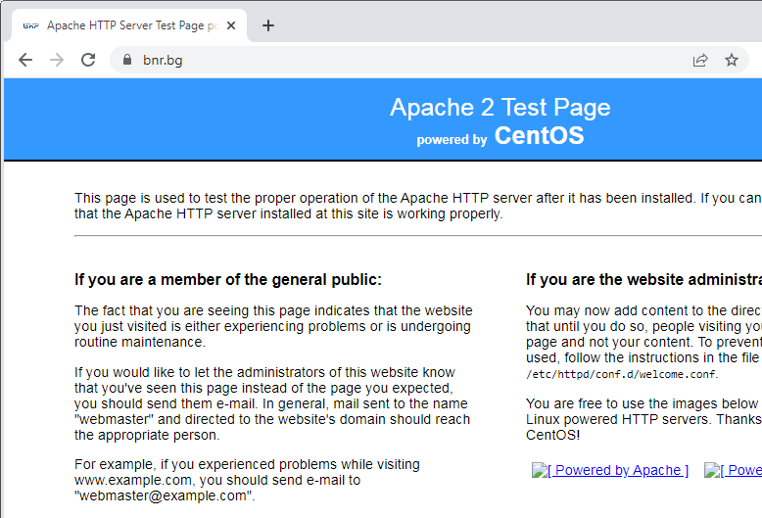Click the Apache 2 Test Page heading

pos(500,107)
